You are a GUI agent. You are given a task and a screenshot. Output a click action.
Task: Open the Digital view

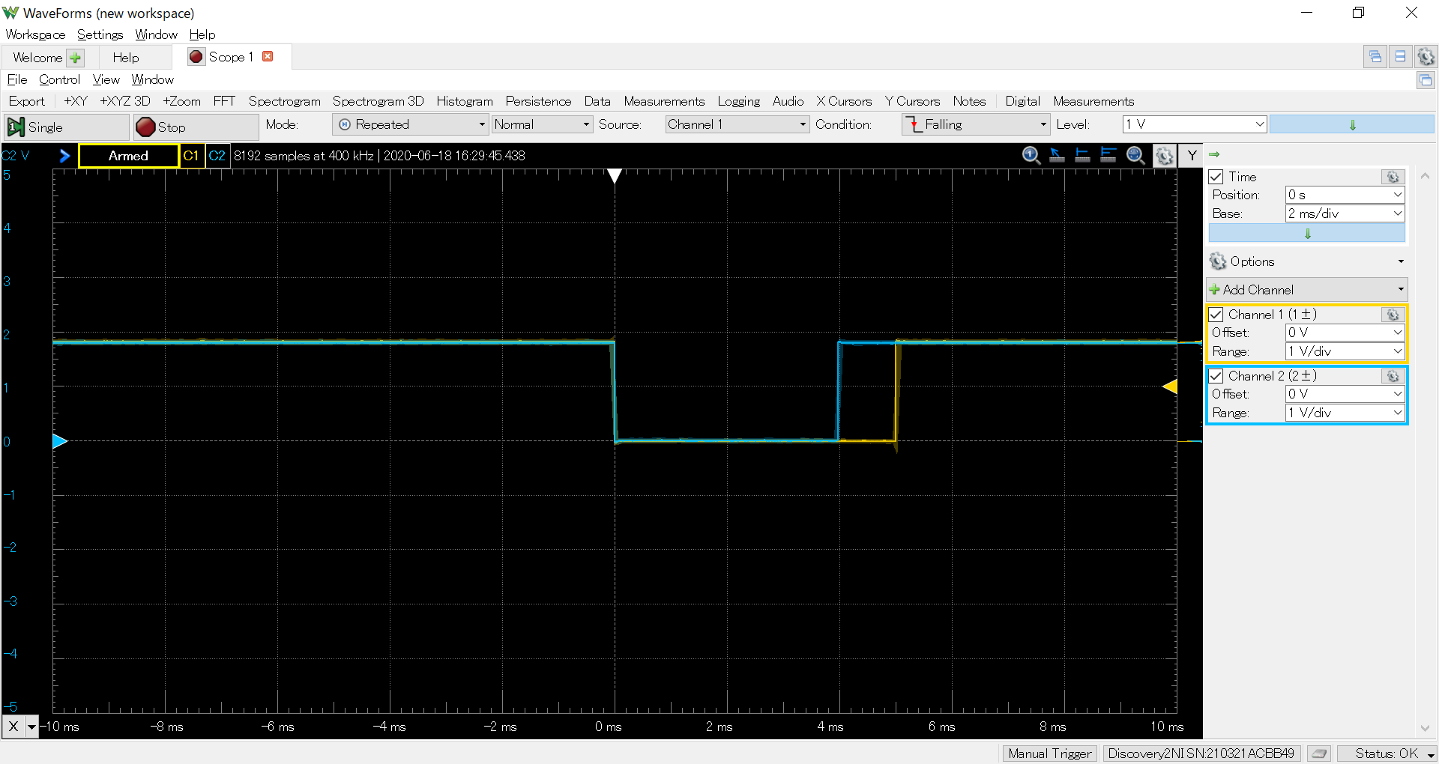[x=1022, y=101]
